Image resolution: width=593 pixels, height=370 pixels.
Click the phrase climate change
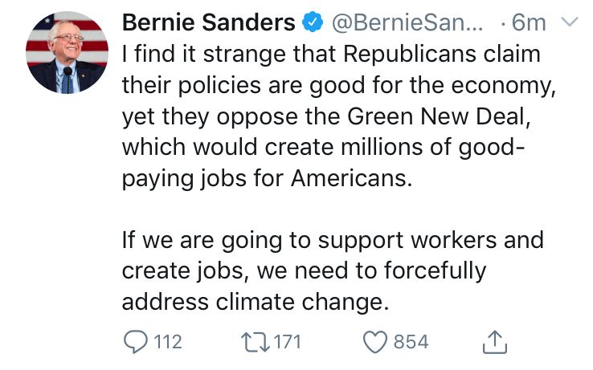coord(300,302)
